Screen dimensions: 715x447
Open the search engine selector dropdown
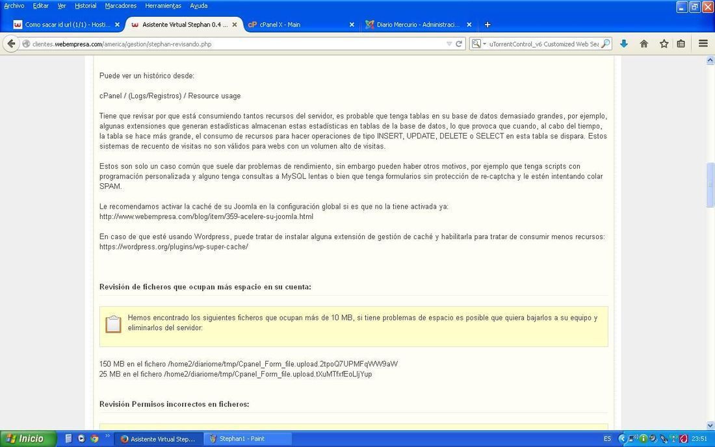pos(478,44)
